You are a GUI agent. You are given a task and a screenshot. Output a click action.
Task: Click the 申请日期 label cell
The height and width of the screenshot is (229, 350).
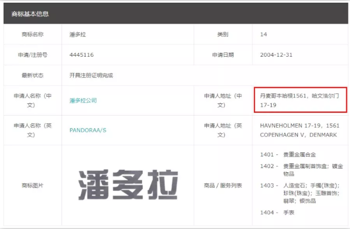(223, 55)
